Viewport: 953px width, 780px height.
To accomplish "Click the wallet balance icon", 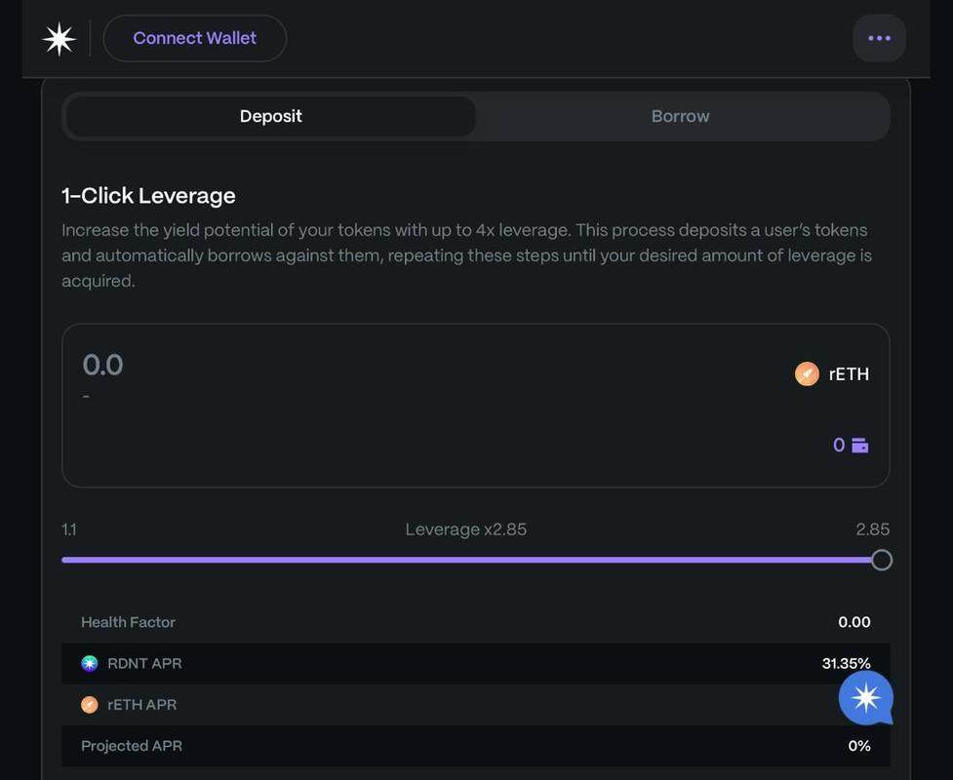I will coord(860,446).
